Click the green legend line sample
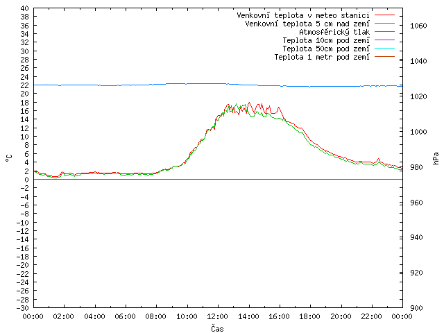444x333 pixels. 384,23
